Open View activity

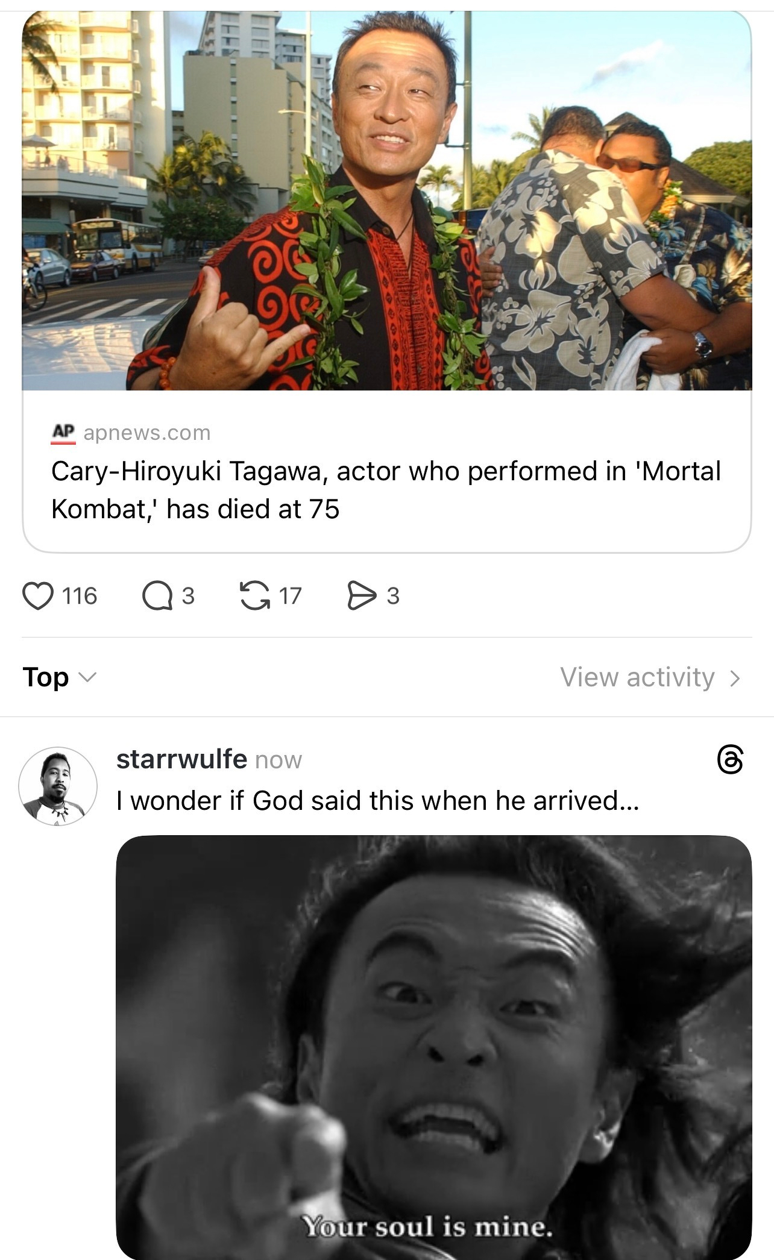pyautogui.click(x=637, y=677)
